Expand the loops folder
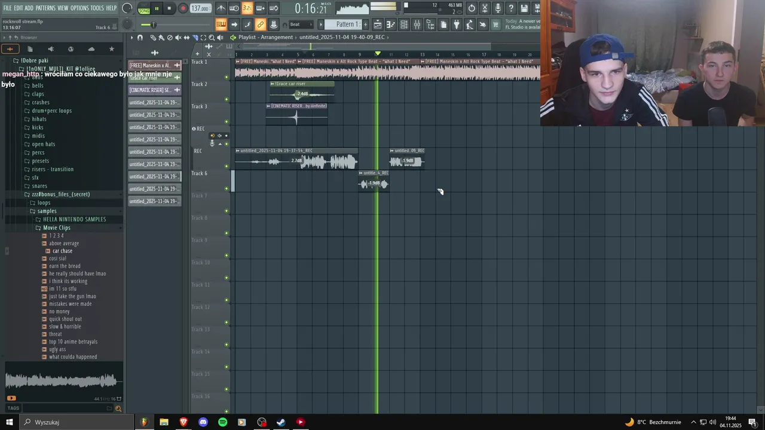Image resolution: width=765 pixels, height=430 pixels. click(x=44, y=202)
